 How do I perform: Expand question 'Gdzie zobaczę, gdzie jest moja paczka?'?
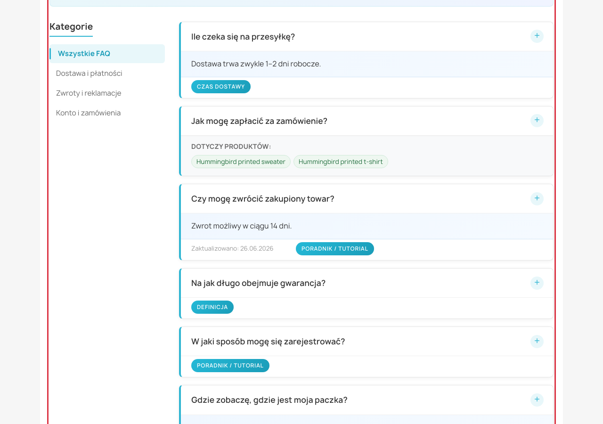pyautogui.click(x=367, y=400)
